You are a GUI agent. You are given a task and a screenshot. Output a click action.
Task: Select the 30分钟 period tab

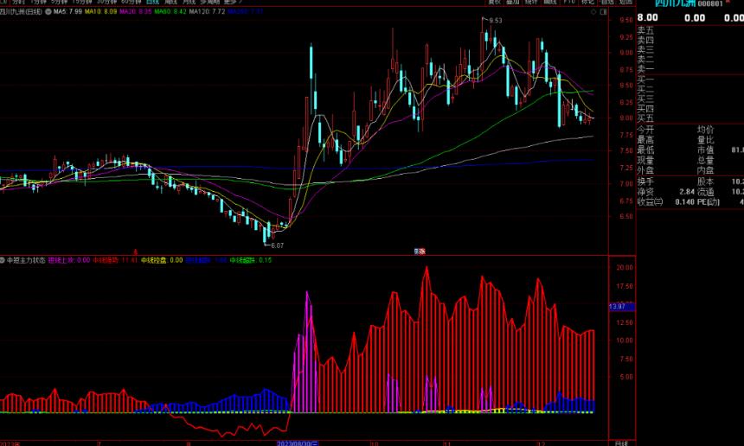[x=106, y=2]
